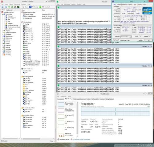Switch to the SPD tab in CPU-Z
Screen dimensions: 154x147
(x=135, y=5)
